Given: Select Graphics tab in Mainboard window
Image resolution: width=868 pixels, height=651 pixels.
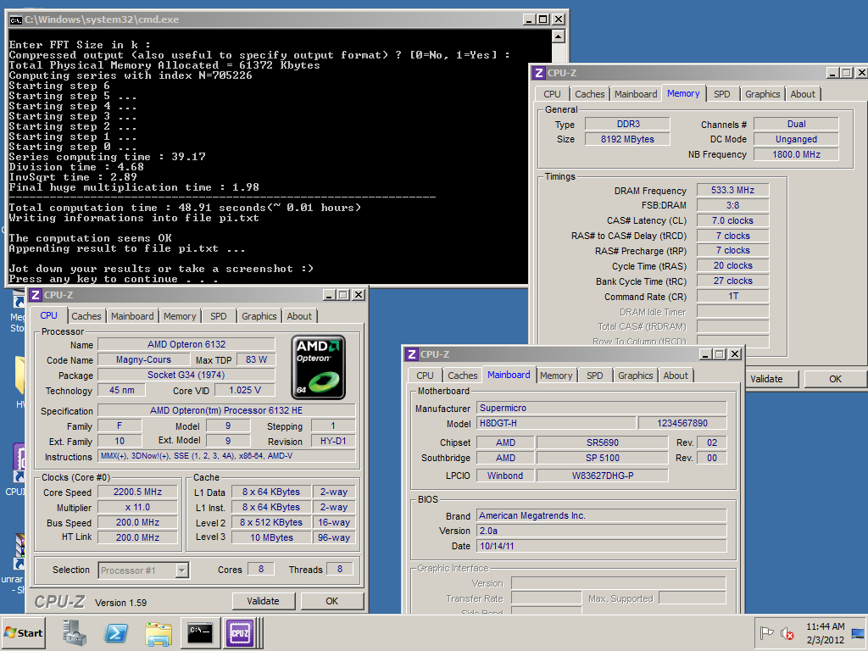Looking at the screenshot, I should point(636,376).
